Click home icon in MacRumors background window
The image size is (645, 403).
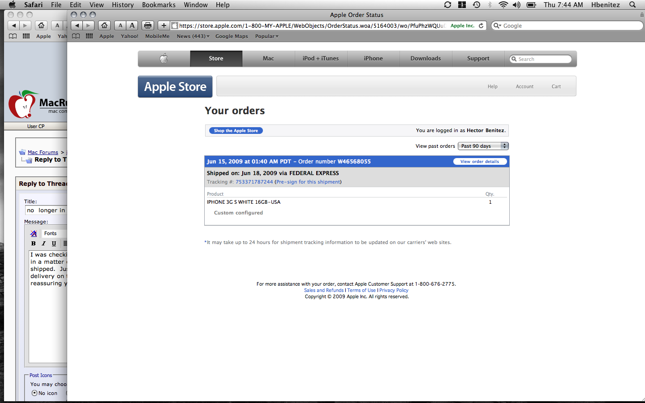coord(41,26)
